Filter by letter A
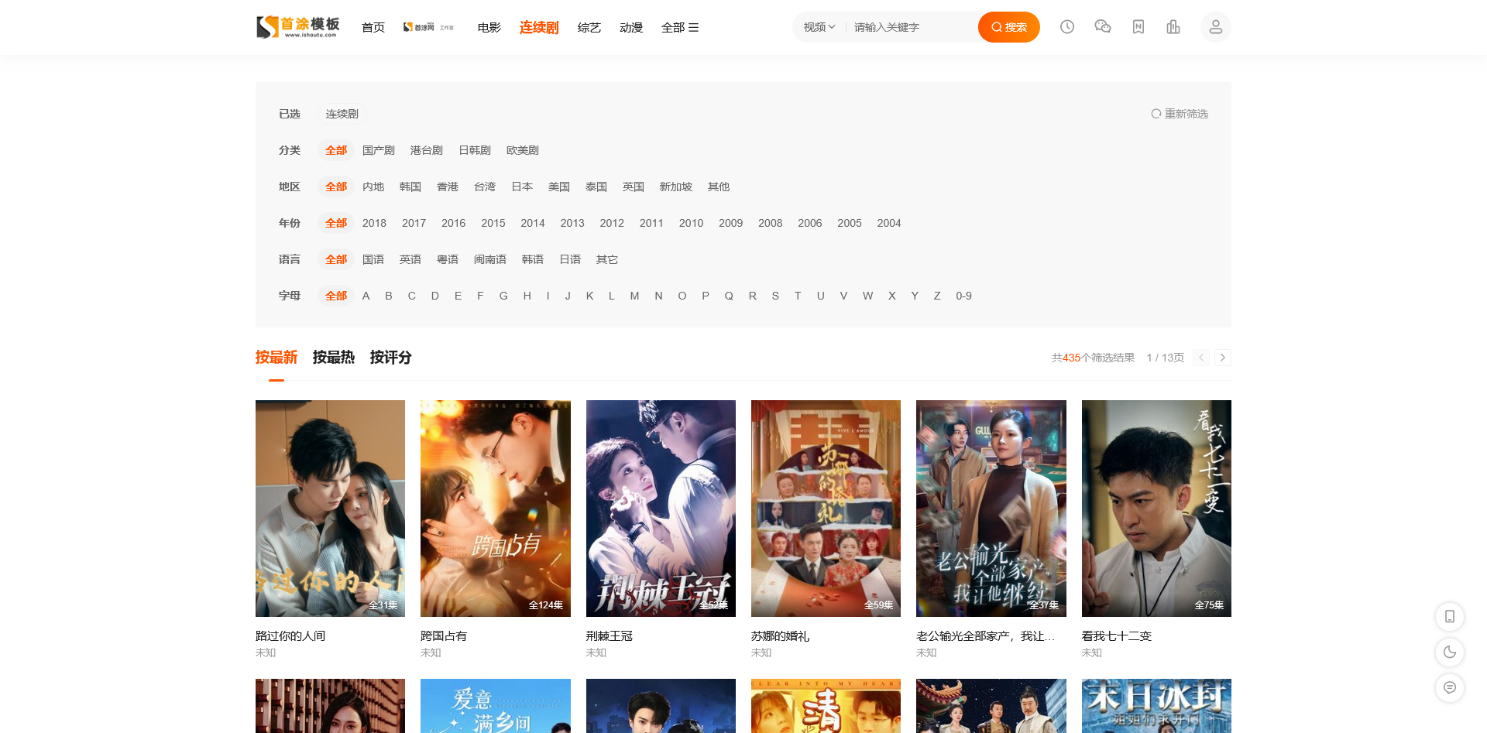The width and height of the screenshot is (1487, 733). [x=366, y=296]
